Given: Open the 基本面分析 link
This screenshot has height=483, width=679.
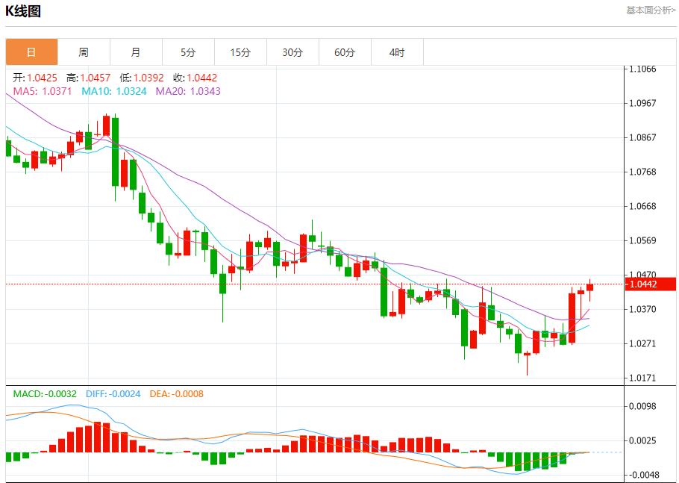Looking at the screenshot, I should point(651,10).
